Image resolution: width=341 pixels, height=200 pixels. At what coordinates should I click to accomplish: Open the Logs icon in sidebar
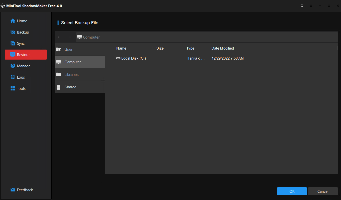pos(13,77)
